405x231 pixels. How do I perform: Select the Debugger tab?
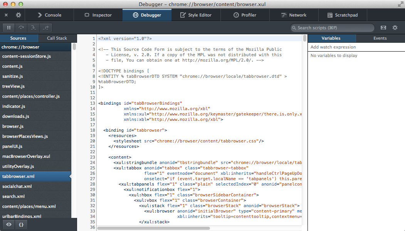tap(147, 15)
